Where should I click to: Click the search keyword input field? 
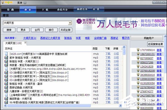tap(36, 23)
